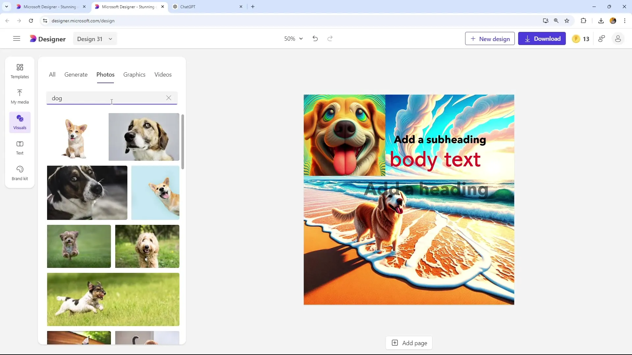Reload the browser page
Viewport: 632px width, 355px height.
click(x=31, y=21)
